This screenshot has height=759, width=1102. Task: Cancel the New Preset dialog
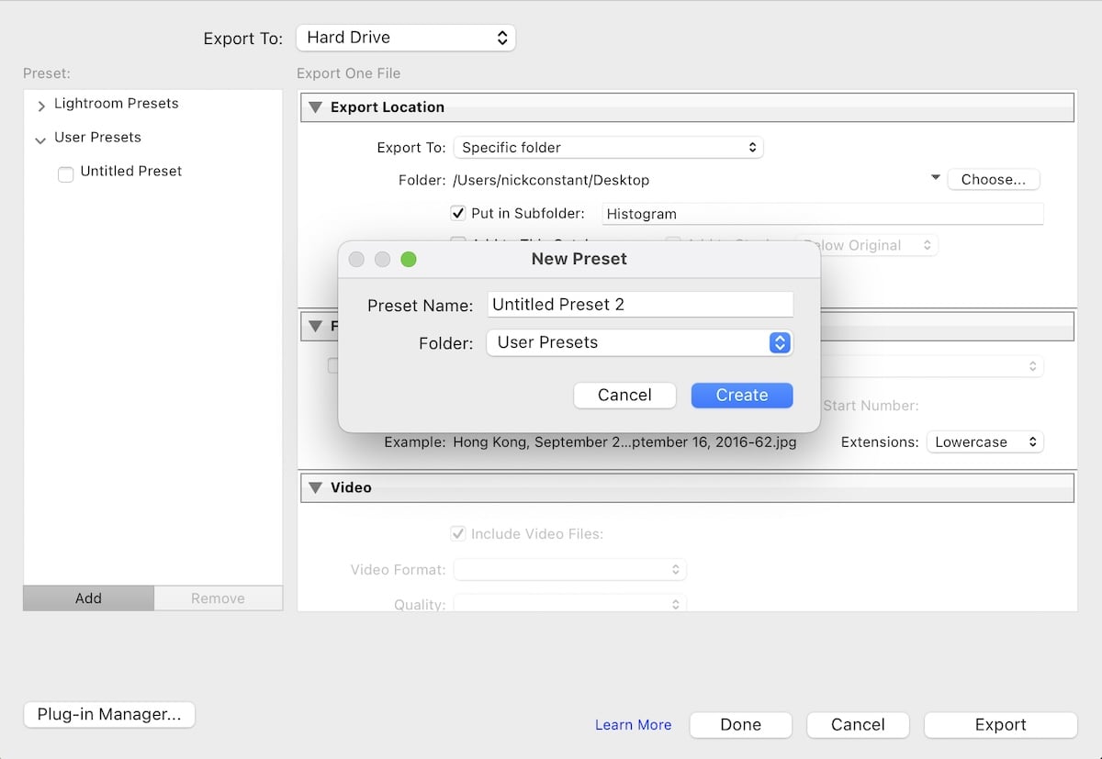pyautogui.click(x=624, y=395)
